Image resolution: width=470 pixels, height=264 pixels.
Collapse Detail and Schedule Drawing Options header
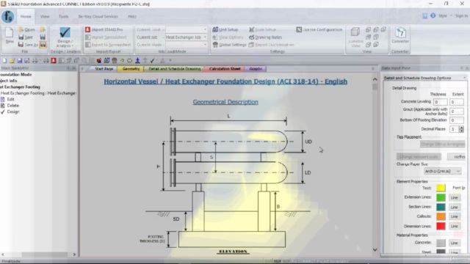click(465, 78)
